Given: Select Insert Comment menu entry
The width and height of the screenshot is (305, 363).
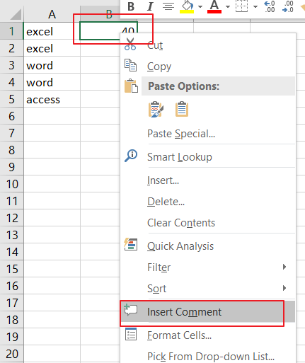Looking at the screenshot, I should pyautogui.click(x=184, y=312).
